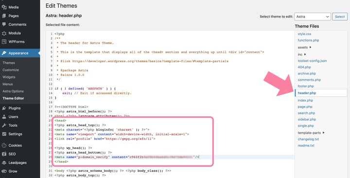Image resolution: width=350 pixels, height=178 pixels.
Task: Go to Themes submenu
Action: [9, 63]
